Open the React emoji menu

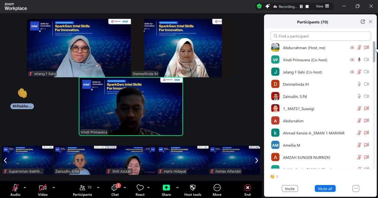140,188
